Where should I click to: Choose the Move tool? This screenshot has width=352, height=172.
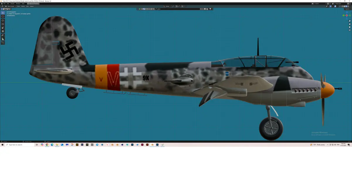coord(3,20)
